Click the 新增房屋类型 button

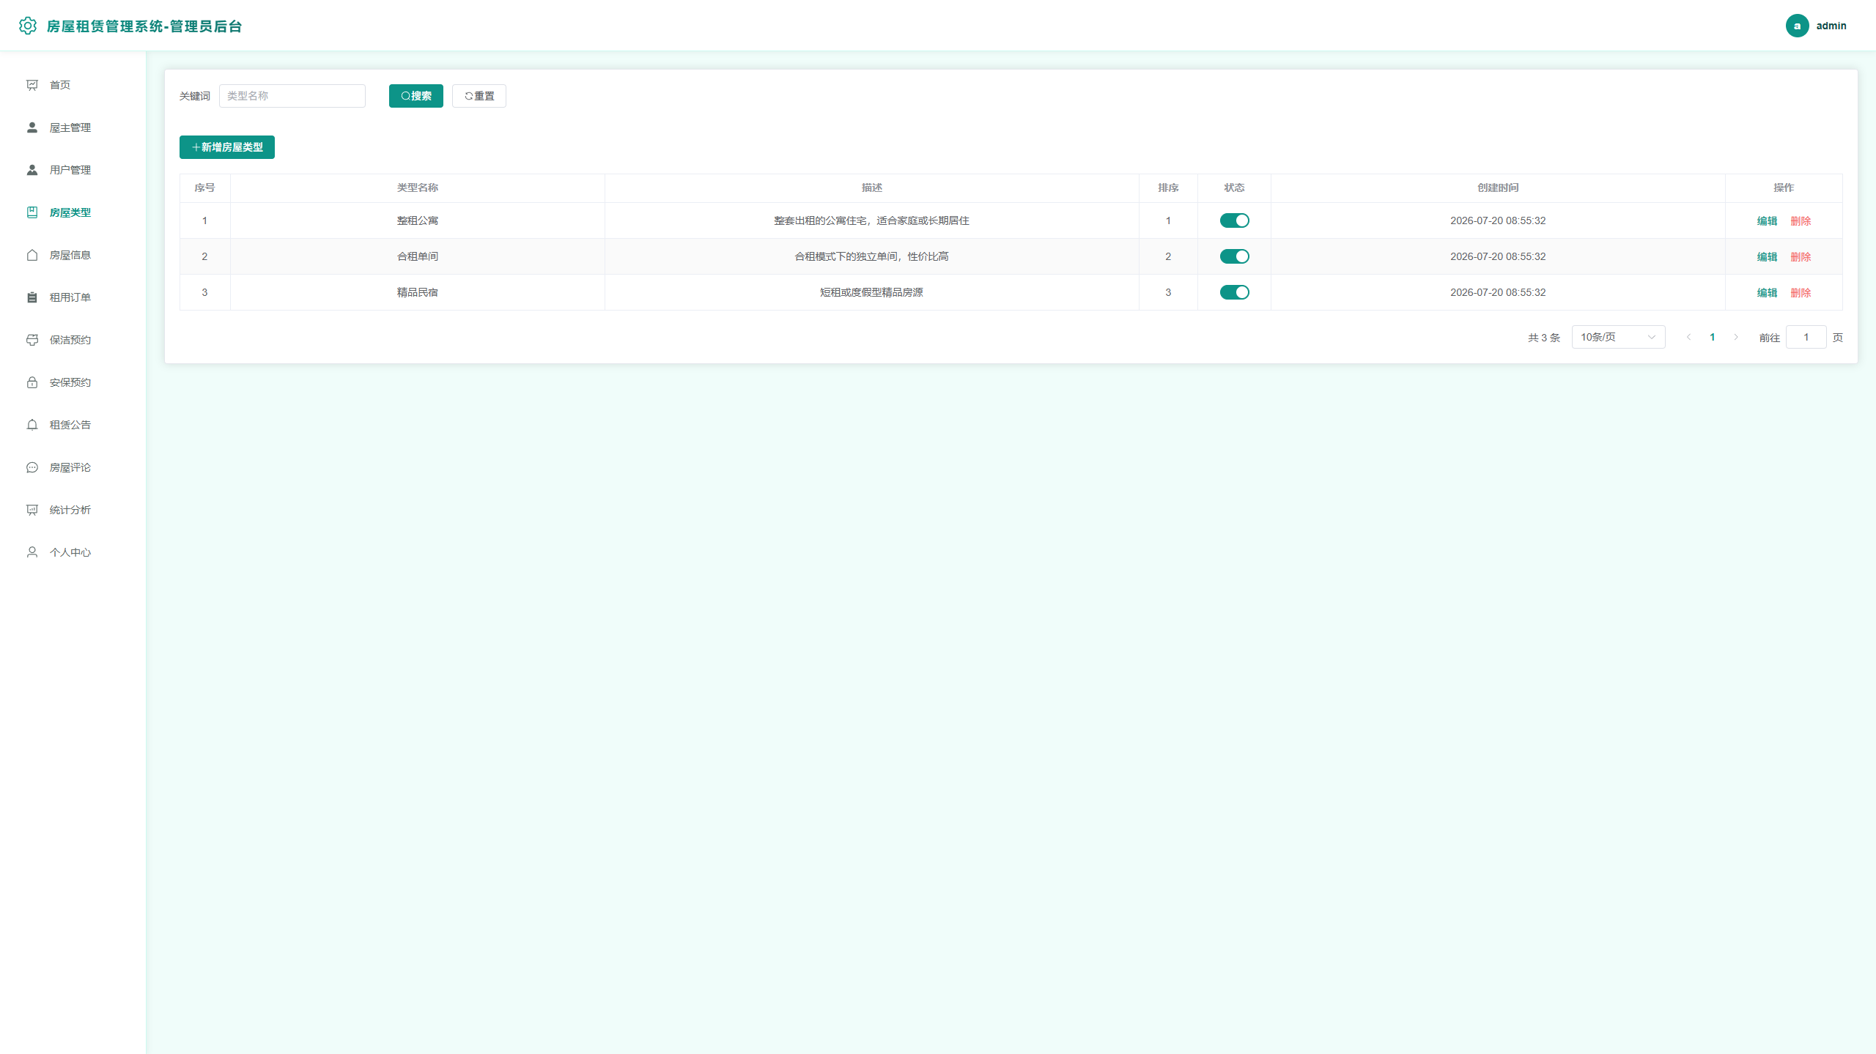point(227,147)
